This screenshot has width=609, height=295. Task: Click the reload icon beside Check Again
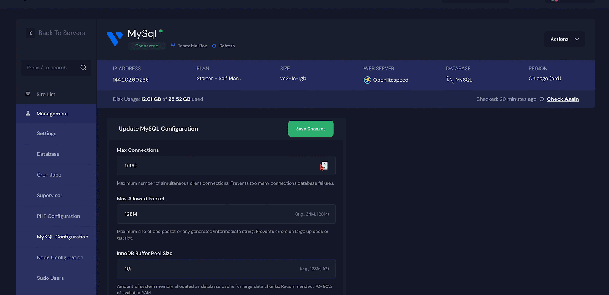click(542, 99)
